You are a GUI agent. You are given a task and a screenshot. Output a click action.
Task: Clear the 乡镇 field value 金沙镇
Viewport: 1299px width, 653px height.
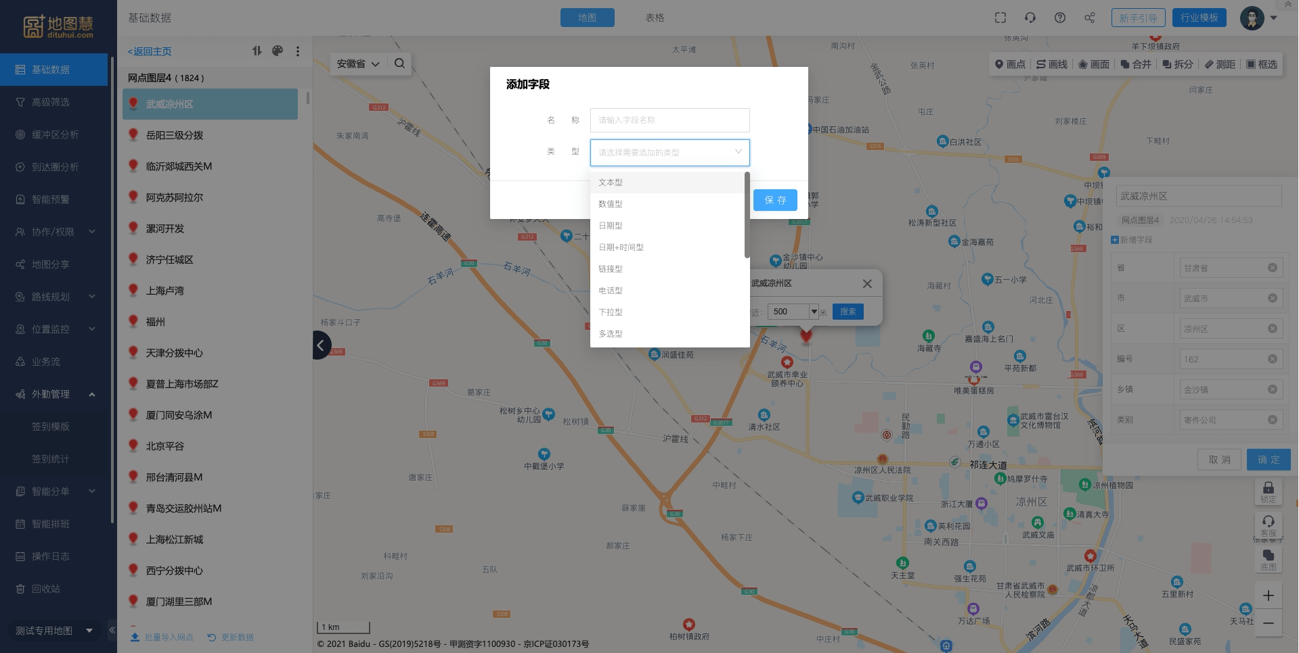pos(1273,389)
